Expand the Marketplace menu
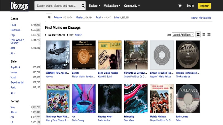Viewport: 223px width, 125px height. point(112,6)
